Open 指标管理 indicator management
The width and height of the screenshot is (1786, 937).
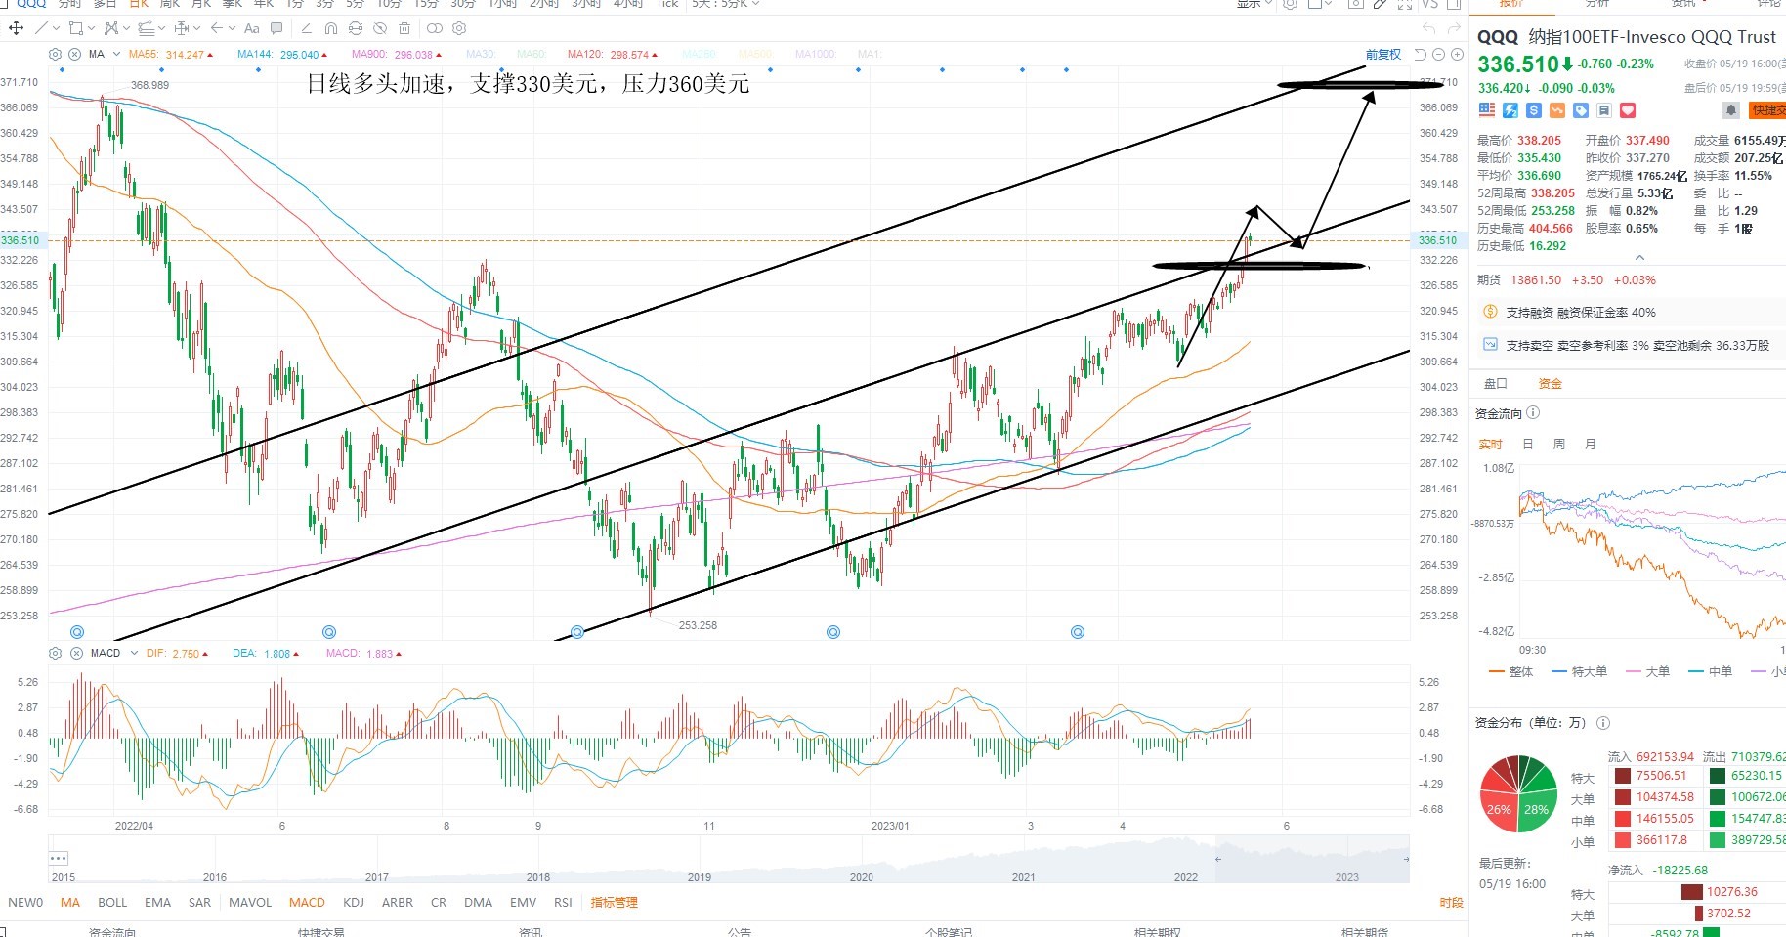pos(614,902)
